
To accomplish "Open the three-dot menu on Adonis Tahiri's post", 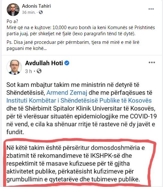I will coord(151,9).
